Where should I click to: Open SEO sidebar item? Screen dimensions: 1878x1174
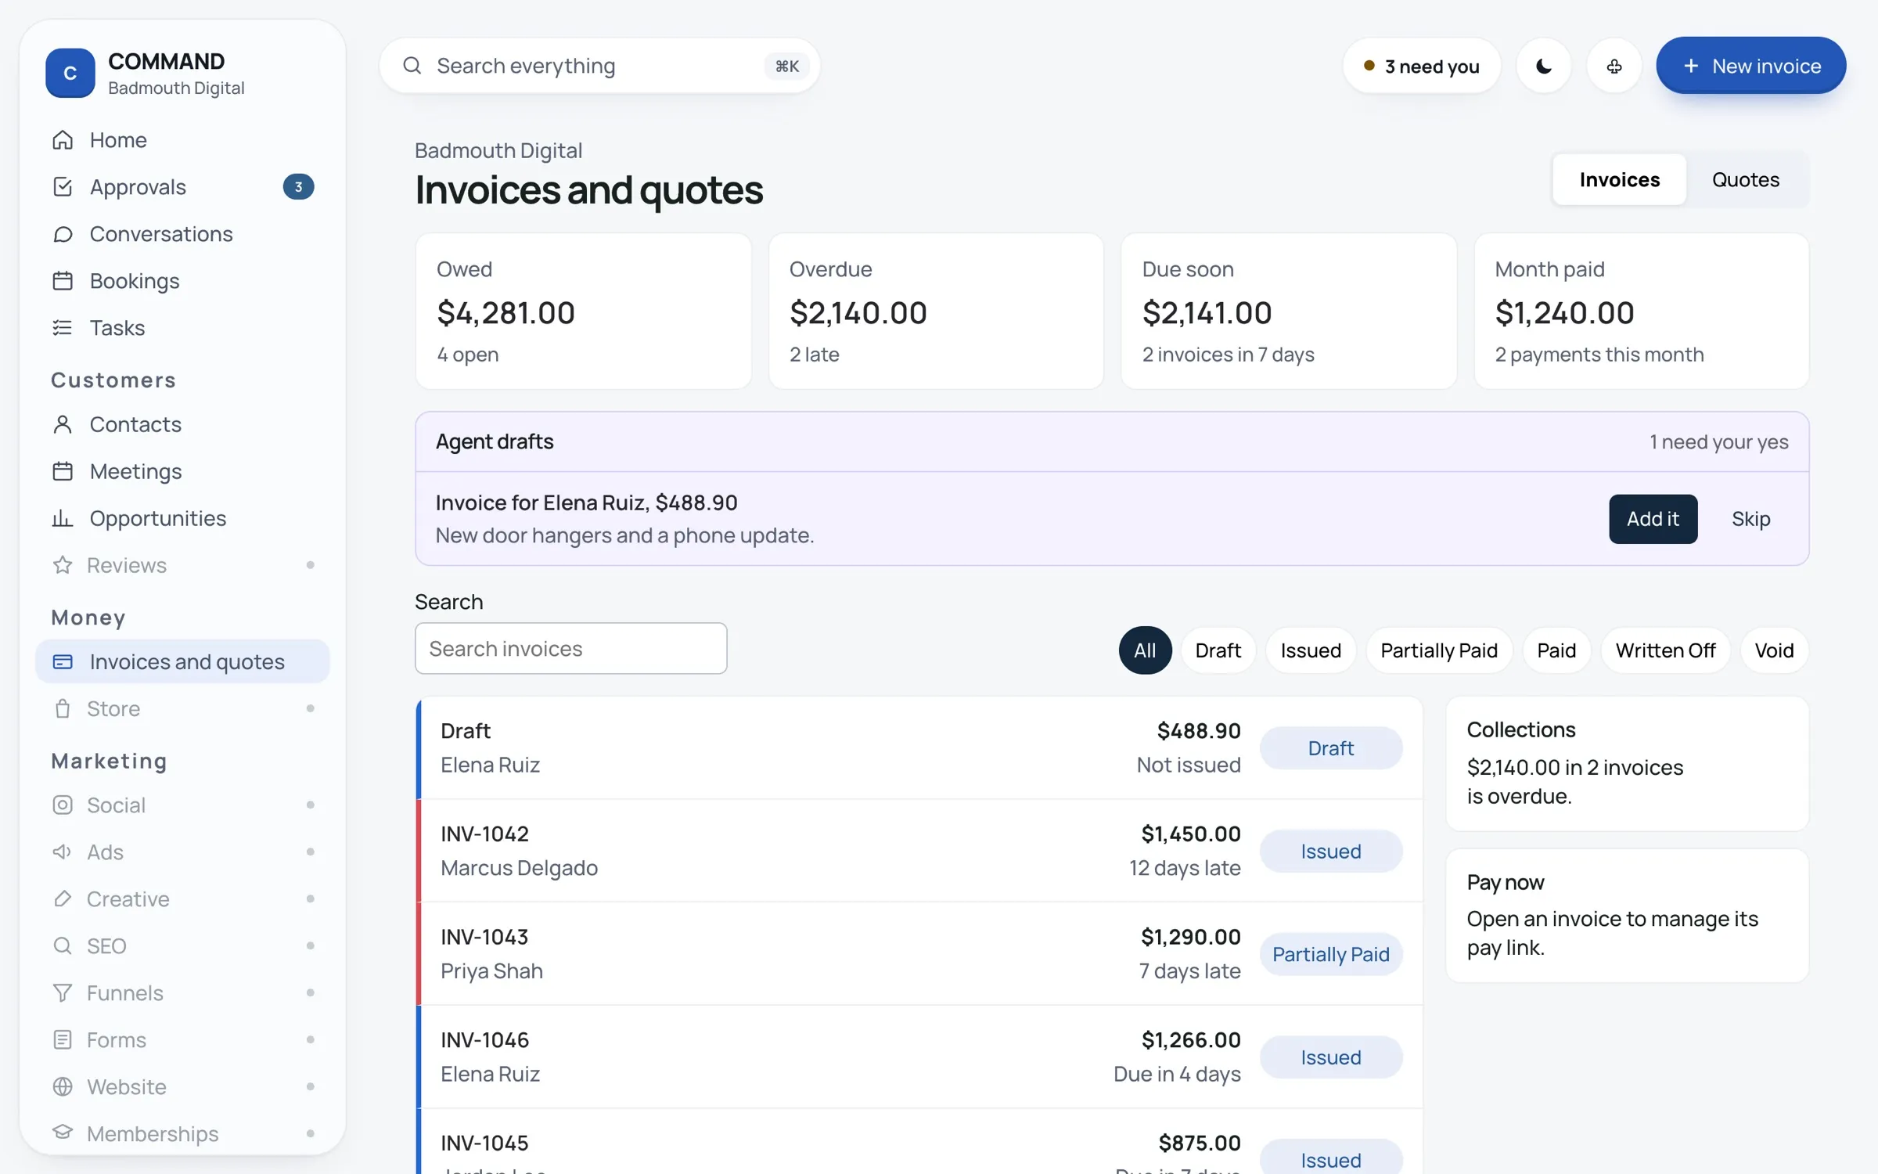[x=182, y=945]
